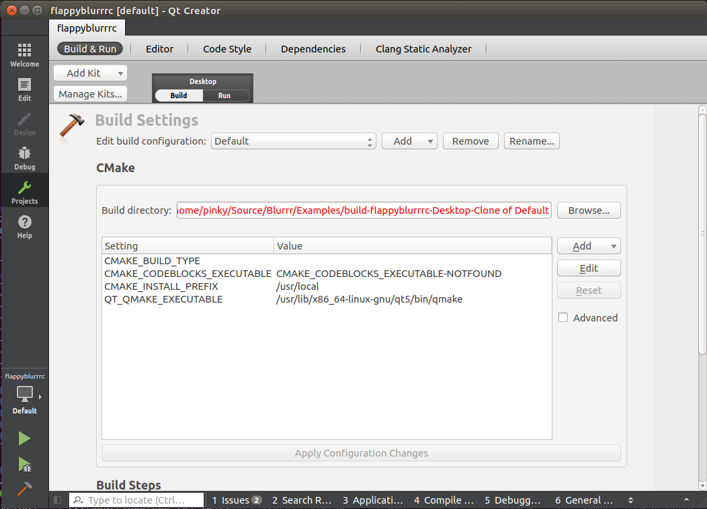Toggle sidebar via bottom-left panel icon
Viewport: 707px width, 509px height.
[x=58, y=500]
